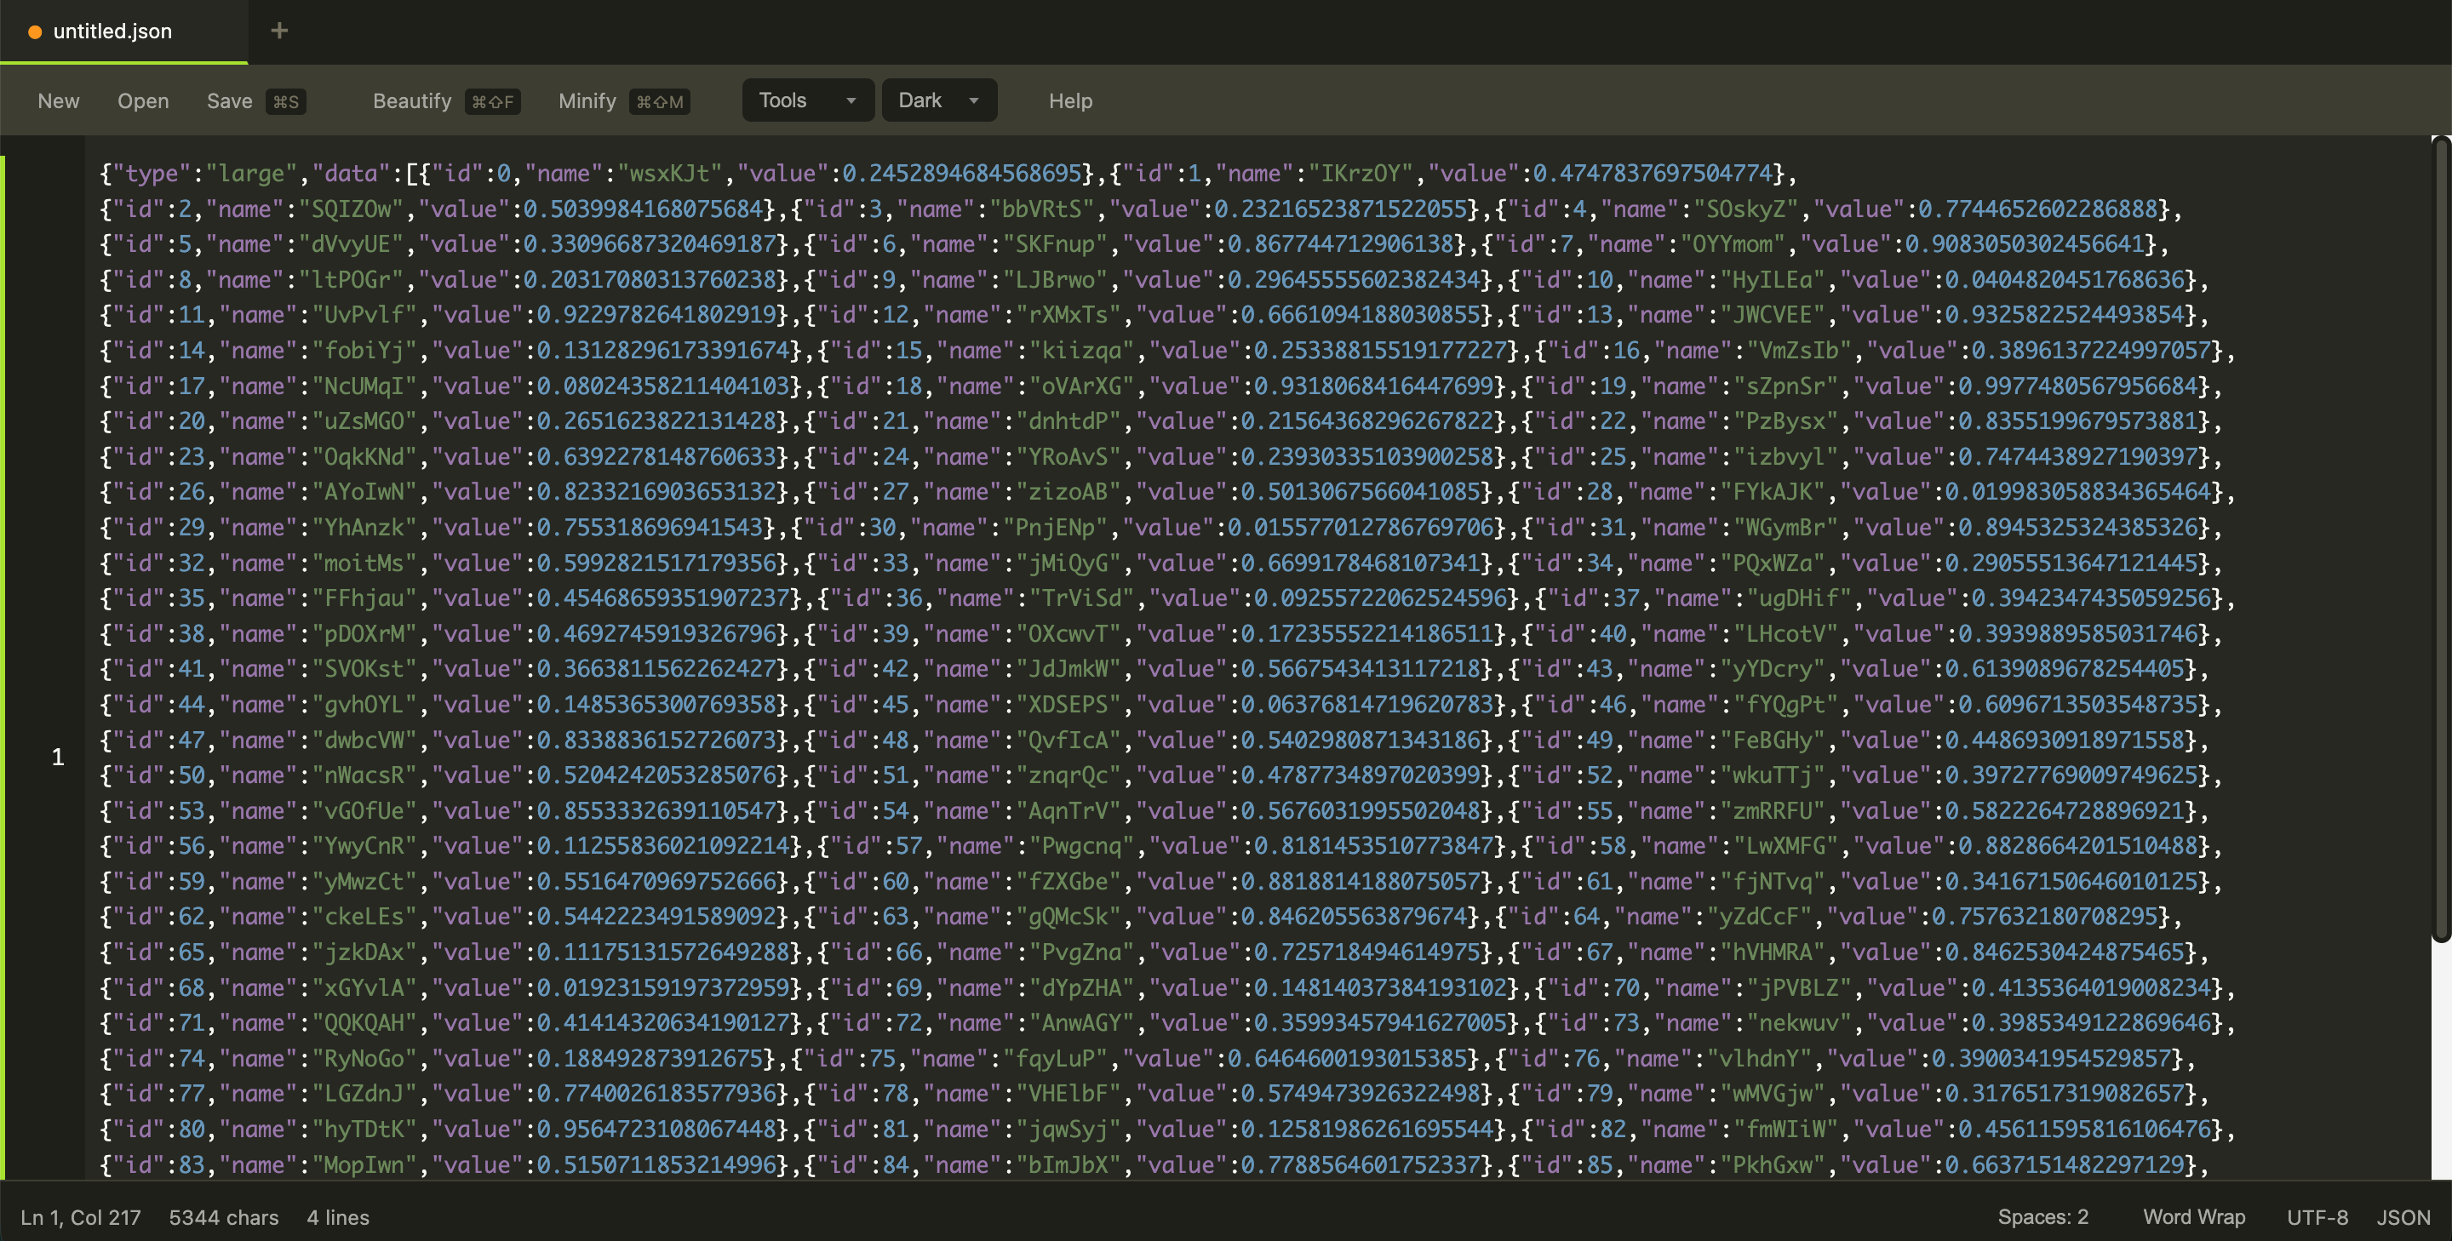Select the untitled.json tab
The image size is (2452, 1241).
[x=112, y=31]
